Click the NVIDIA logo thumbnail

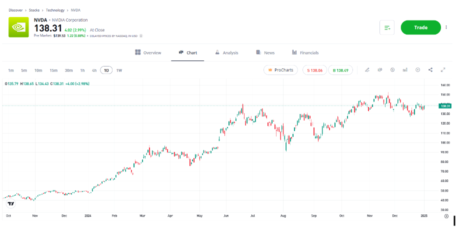[x=18, y=27]
